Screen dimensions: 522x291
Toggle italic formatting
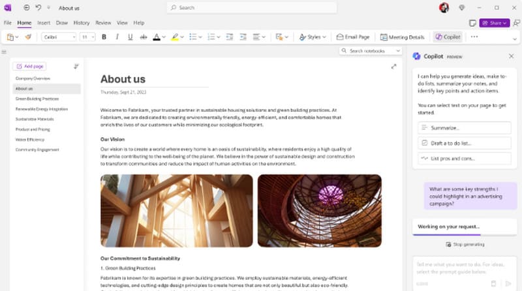(x=117, y=37)
